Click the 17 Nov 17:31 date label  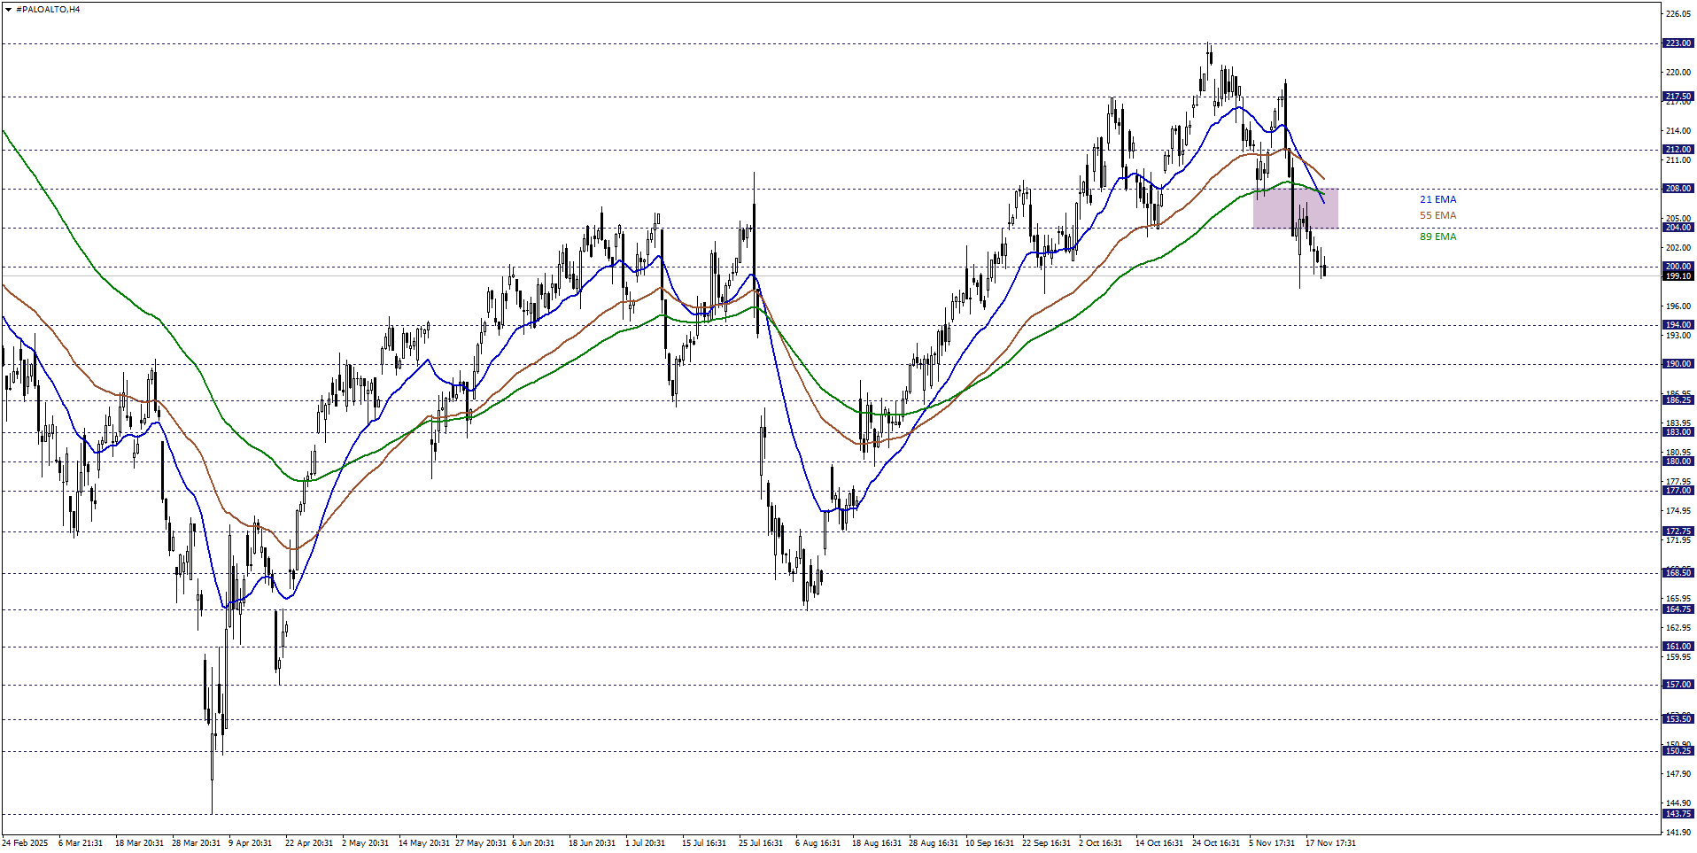1329,843
